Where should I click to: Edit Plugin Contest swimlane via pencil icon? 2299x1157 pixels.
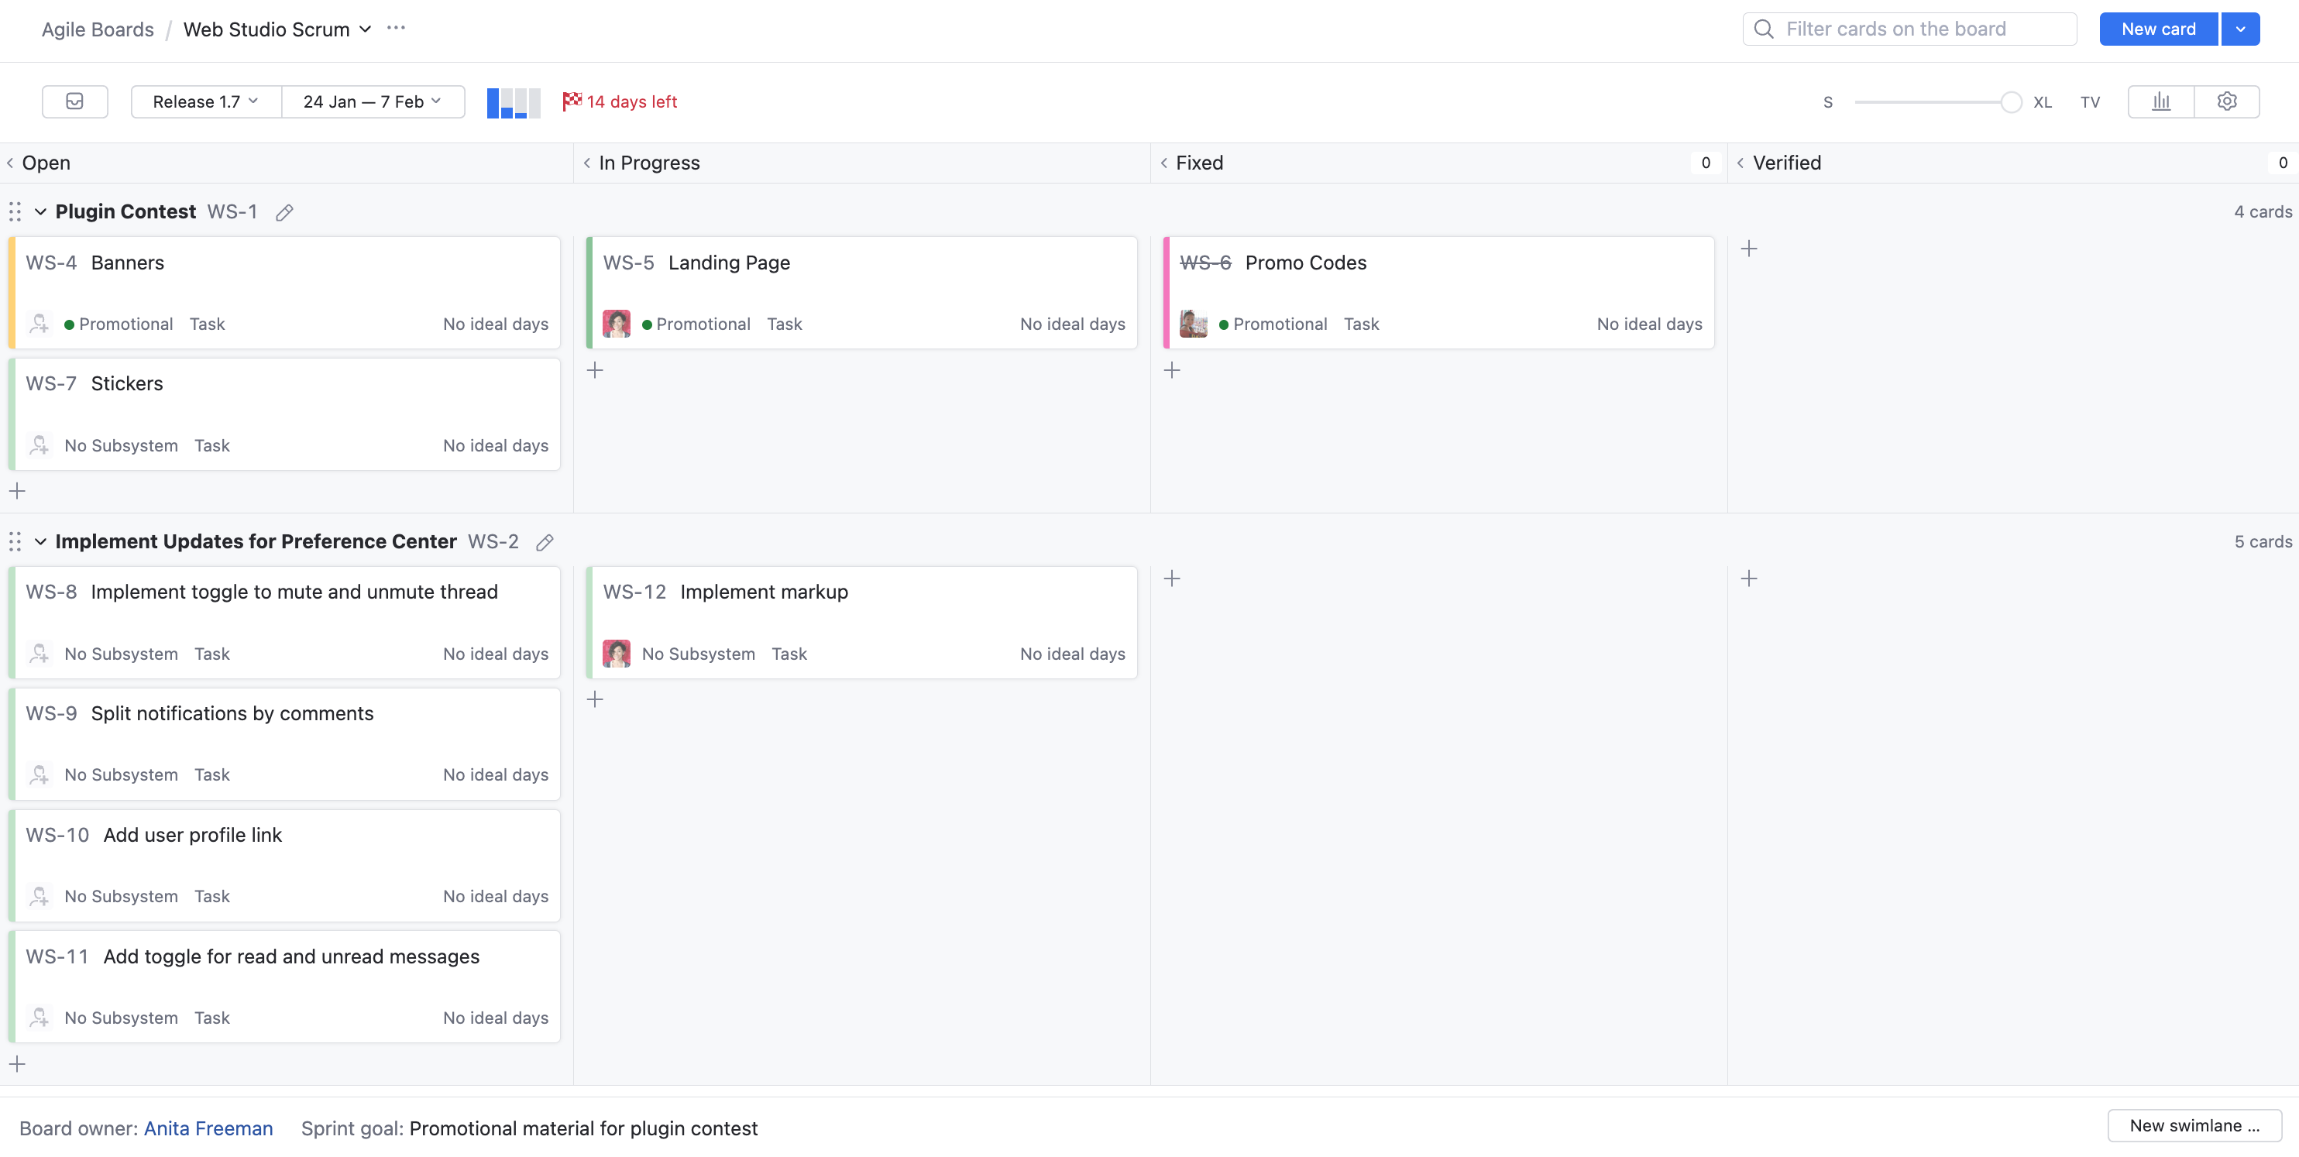click(x=285, y=212)
